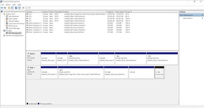Expand the Local Users and Groups node
Screen dimensions: 204x108
(4, 23)
